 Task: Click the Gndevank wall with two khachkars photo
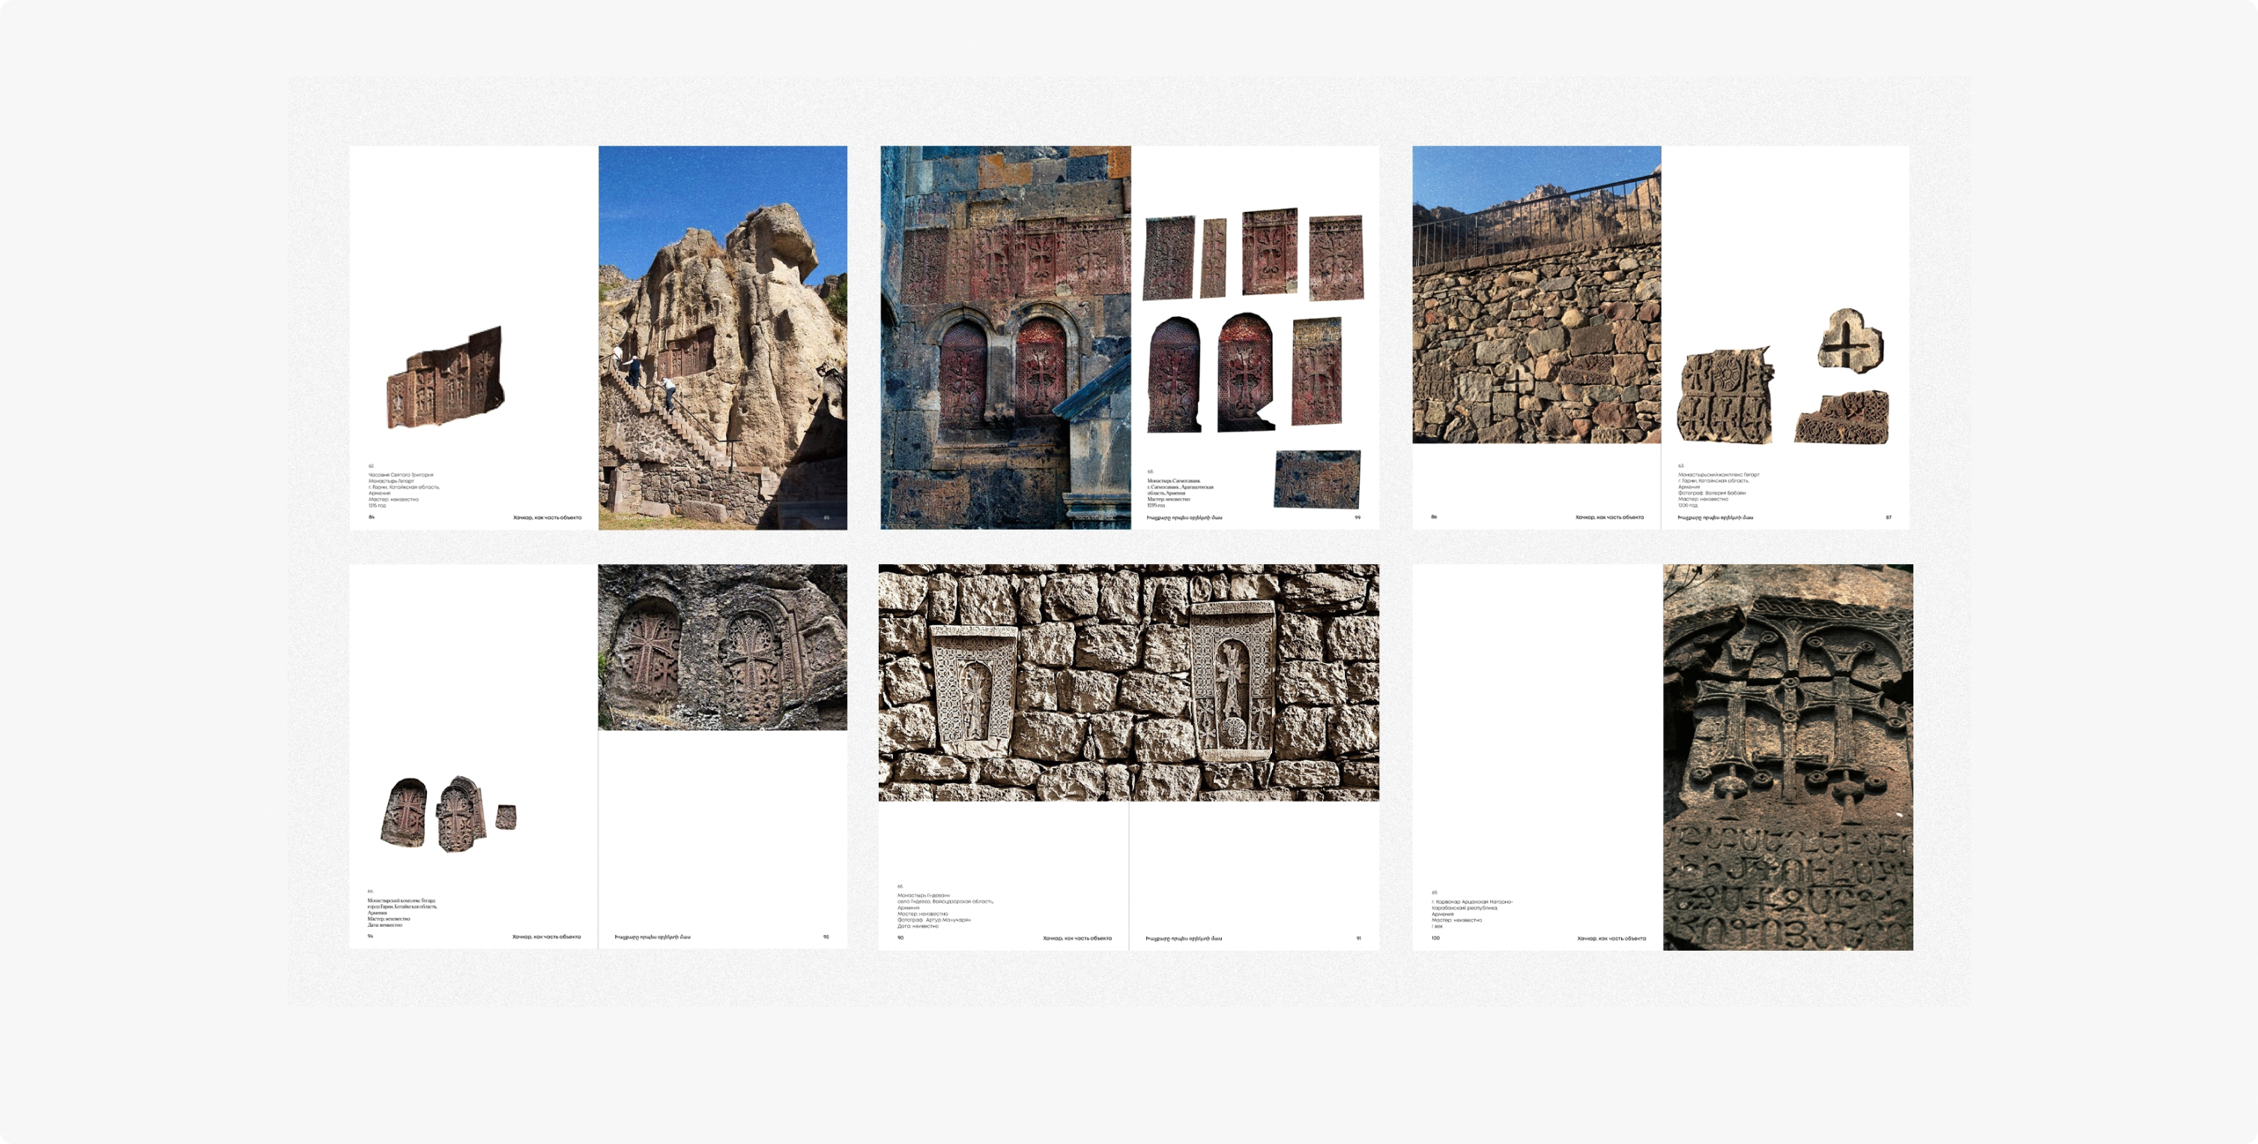coord(1128,682)
